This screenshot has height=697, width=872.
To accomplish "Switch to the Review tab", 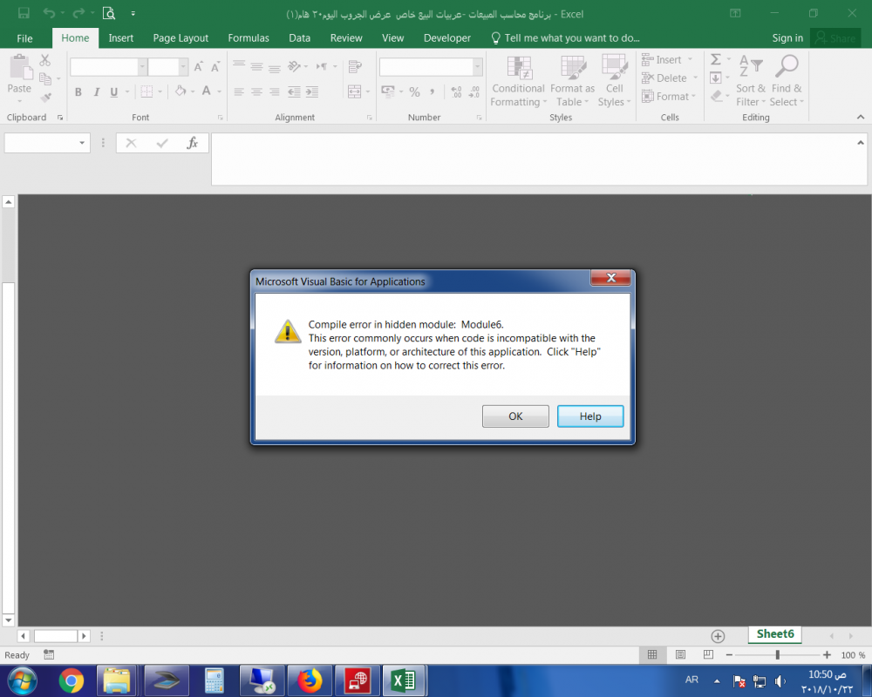I will (346, 38).
